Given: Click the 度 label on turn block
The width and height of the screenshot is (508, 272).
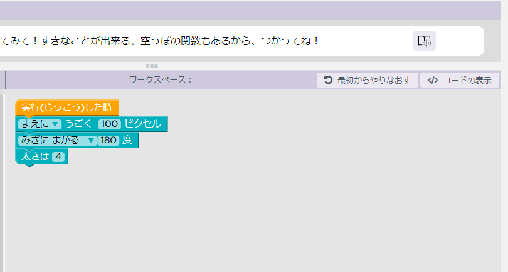Looking at the screenshot, I should pos(127,140).
